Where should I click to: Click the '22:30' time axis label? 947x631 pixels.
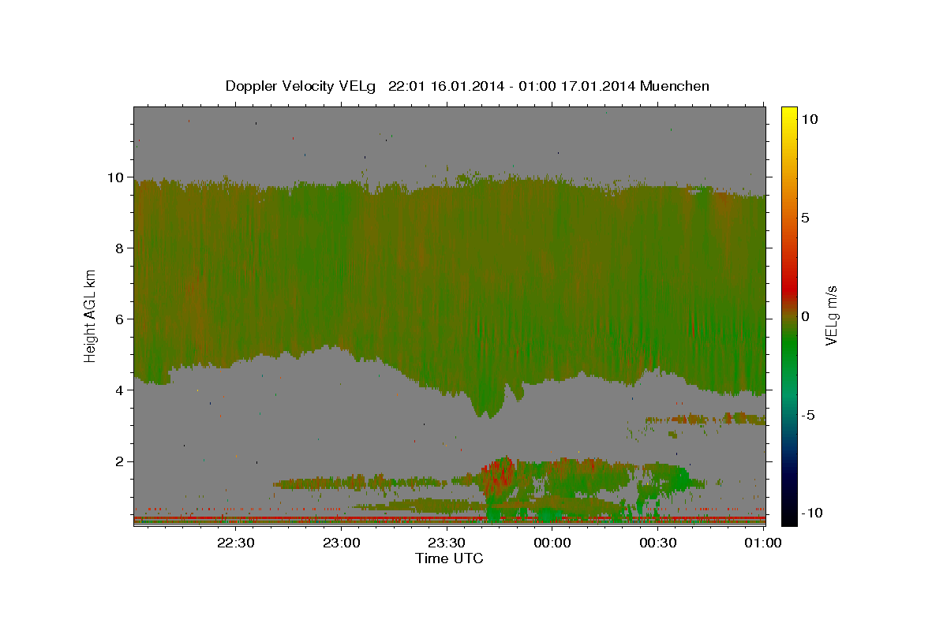click(x=236, y=543)
